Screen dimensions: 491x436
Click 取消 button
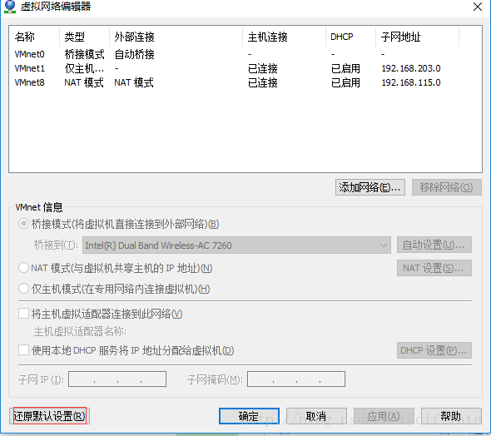316,416
